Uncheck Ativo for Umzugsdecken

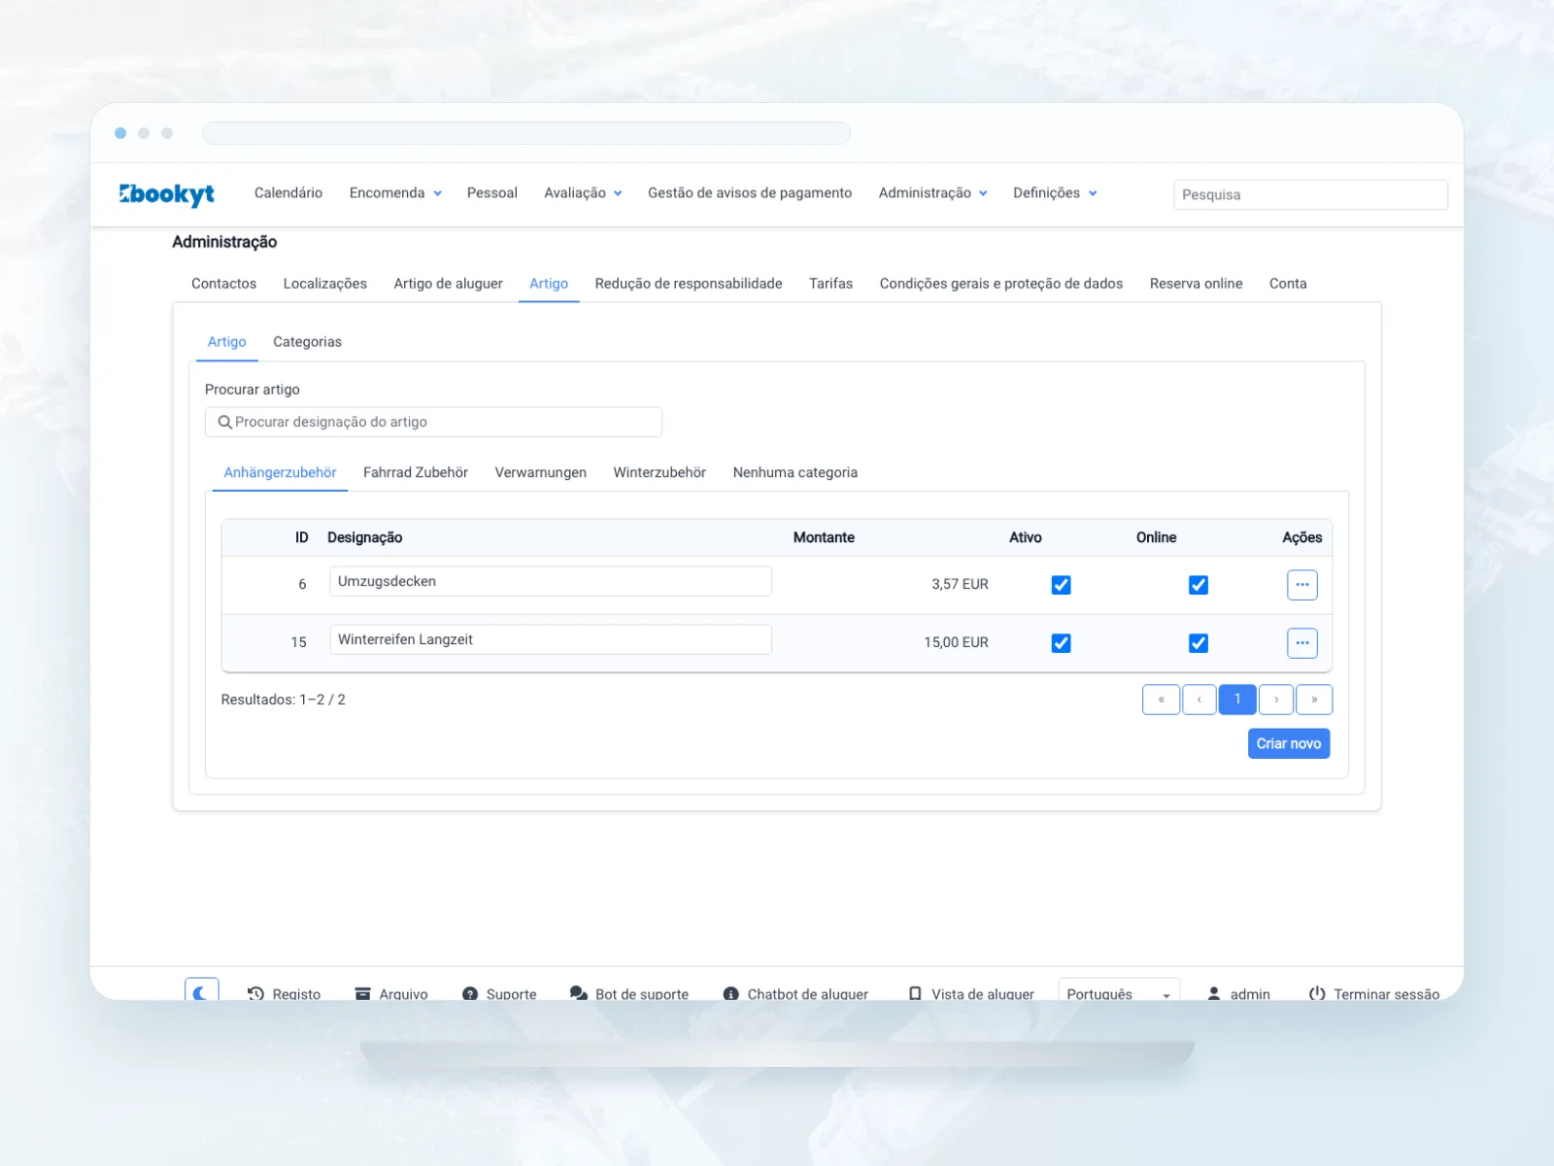point(1062,585)
